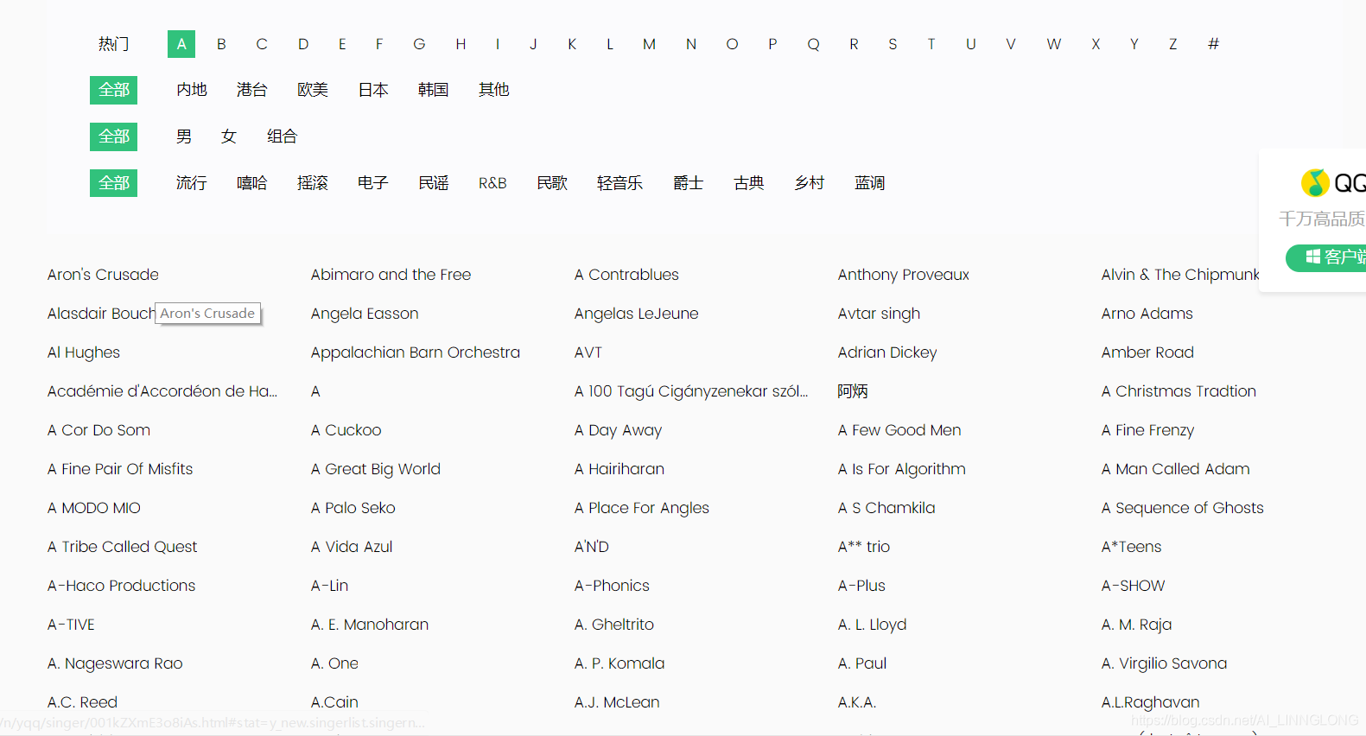Show only female singers (女)
The image size is (1366, 736).
(x=229, y=136)
